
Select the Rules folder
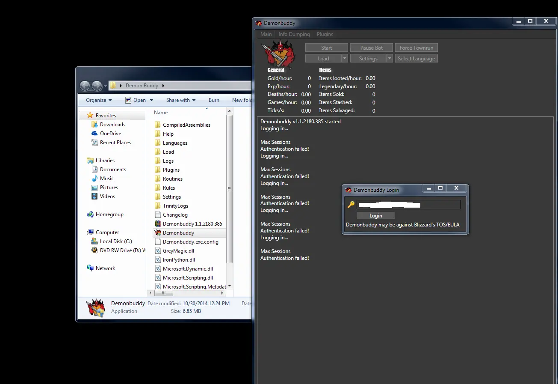(169, 188)
